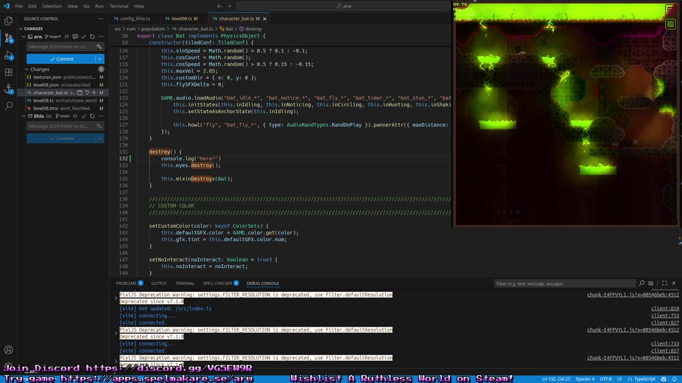
Task: Open the Explorer view in activity bar
Action: (x=9, y=21)
